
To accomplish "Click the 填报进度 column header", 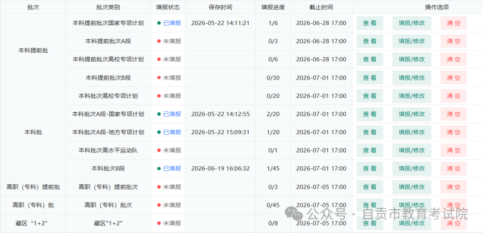I will 273,7.
